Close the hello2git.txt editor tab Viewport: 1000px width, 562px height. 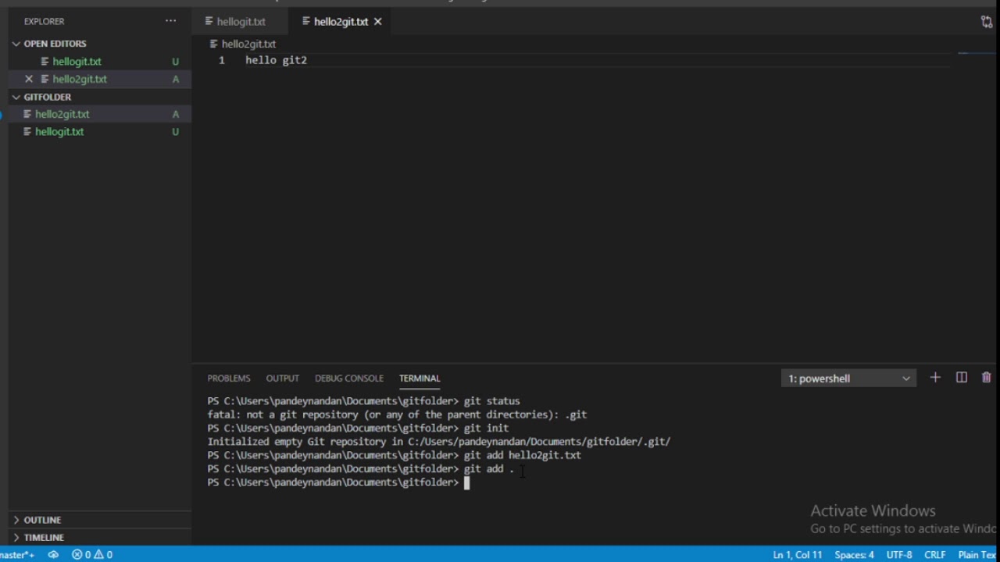tap(377, 22)
